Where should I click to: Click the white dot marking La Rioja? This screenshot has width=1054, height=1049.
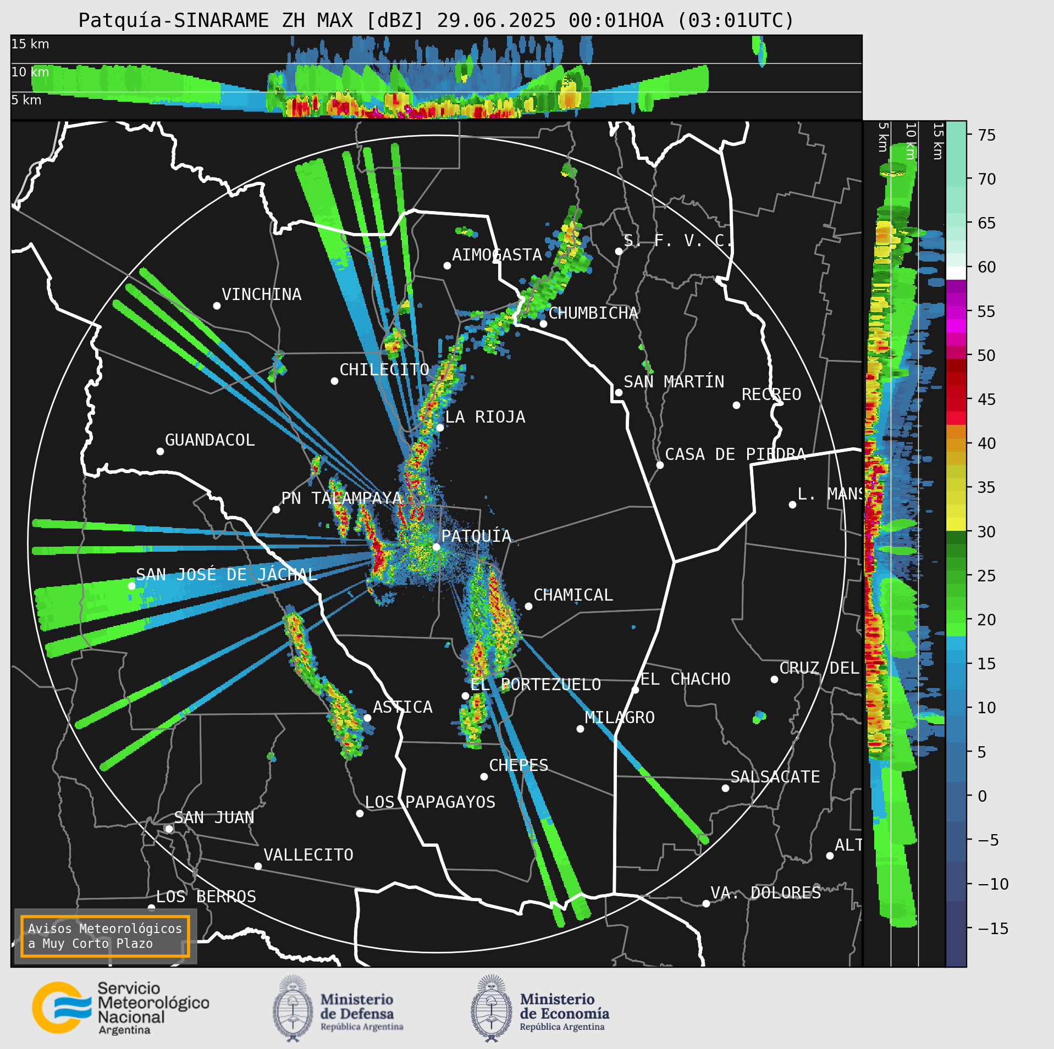tap(440, 428)
